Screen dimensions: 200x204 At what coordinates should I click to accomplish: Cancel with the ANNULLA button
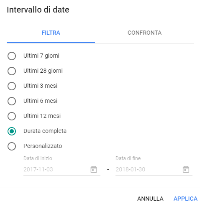150,199
